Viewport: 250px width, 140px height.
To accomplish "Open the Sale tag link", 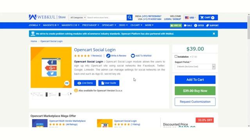I will (188, 25).
